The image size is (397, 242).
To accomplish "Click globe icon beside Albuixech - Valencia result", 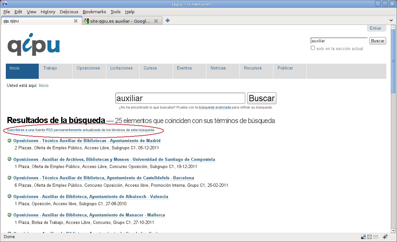I will [9, 196].
